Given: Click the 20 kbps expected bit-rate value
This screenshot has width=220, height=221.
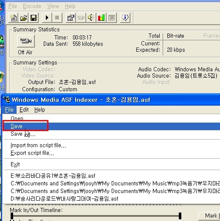Looking at the screenshot, I should coord(176,50).
